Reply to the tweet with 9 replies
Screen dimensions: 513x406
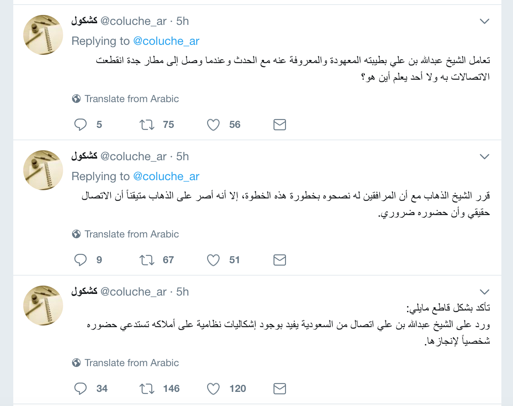pos(81,260)
